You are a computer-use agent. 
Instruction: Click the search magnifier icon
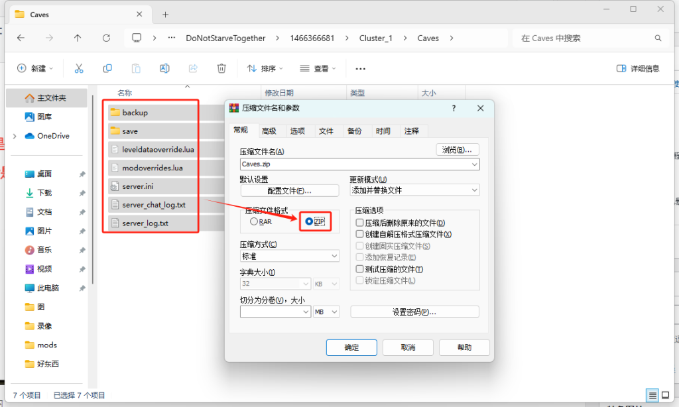pyautogui.click(x=658, y=38)
